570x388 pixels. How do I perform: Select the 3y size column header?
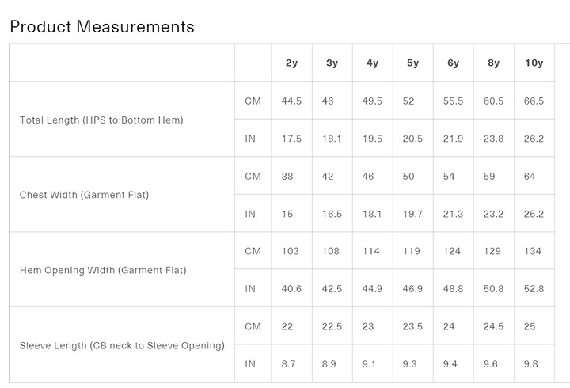pyautogui.click(x=332, y=63)
